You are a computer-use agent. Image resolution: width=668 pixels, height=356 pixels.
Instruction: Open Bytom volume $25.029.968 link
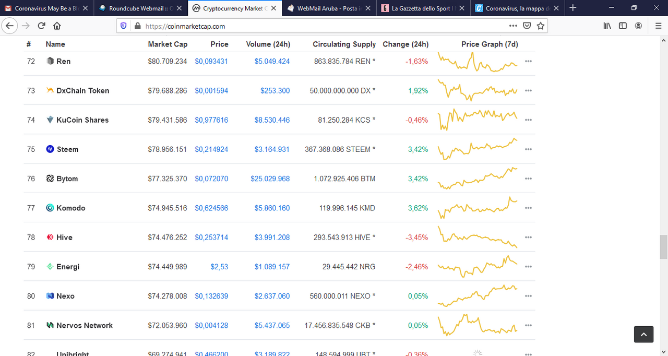coord(270,179)
